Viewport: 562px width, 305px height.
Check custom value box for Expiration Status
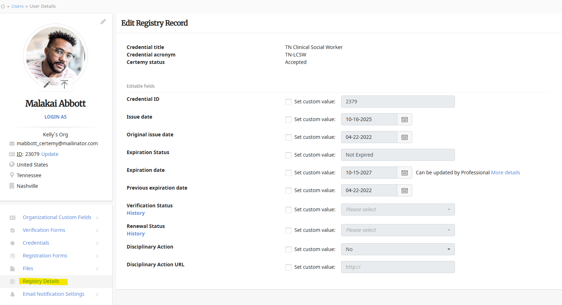(288, 155)
